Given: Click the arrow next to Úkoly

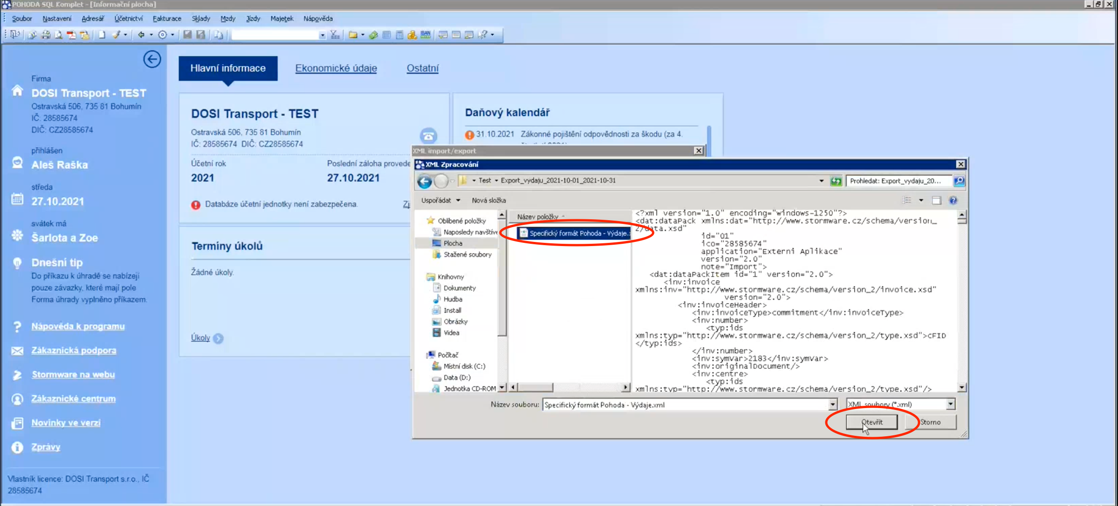Looking at the screenshot, I should 218,338.
